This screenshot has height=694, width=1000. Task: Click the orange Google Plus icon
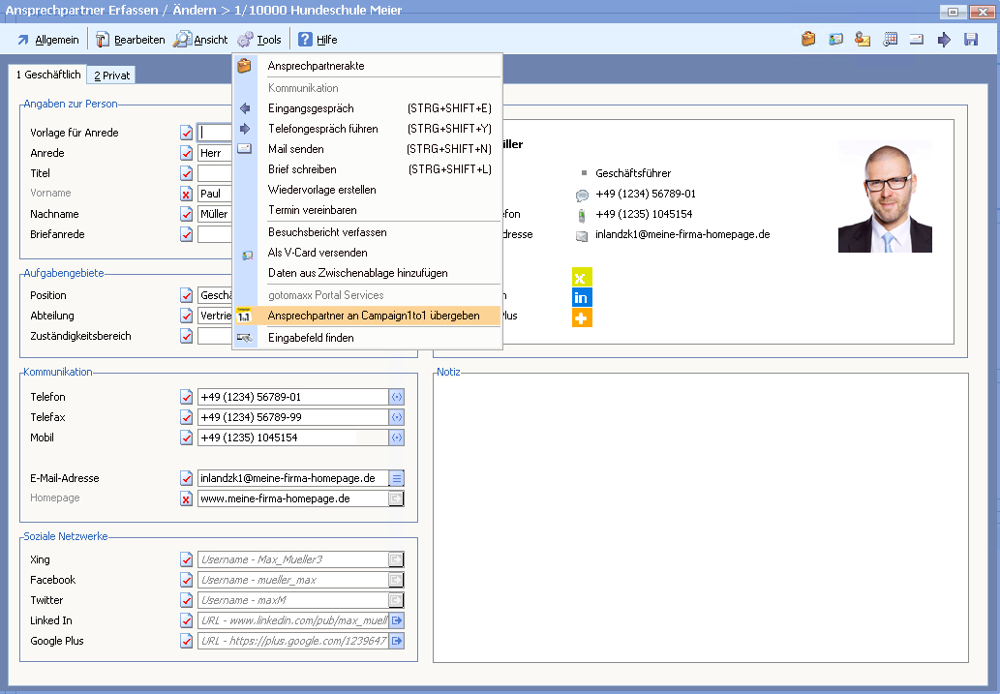[x=582, y=317]
